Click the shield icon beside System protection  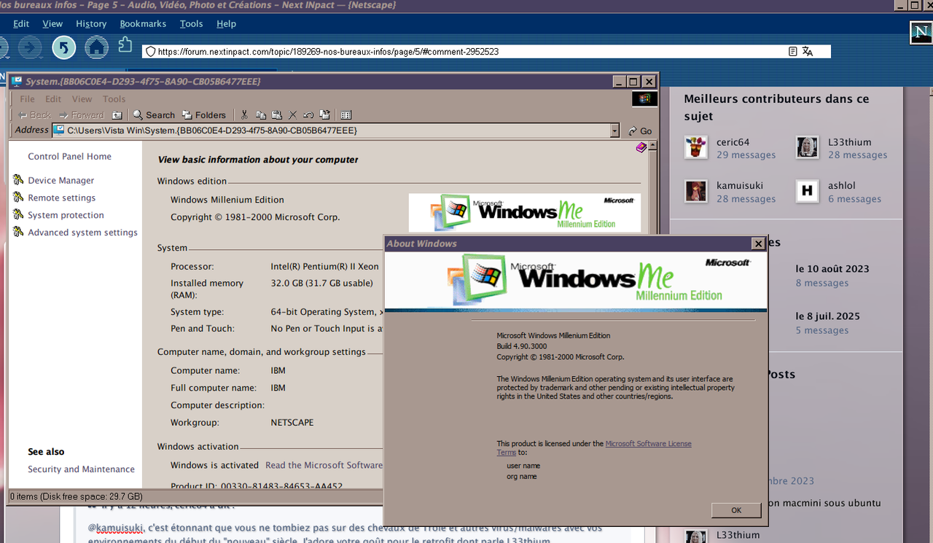tap(18, 215)
